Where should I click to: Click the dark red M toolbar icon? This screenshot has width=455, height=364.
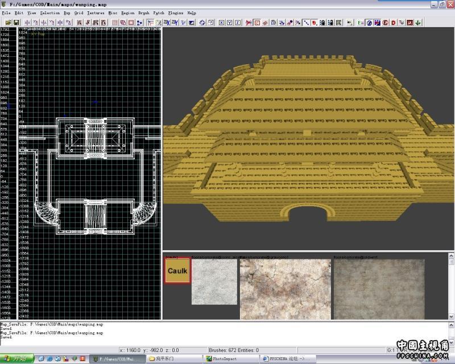409,23
